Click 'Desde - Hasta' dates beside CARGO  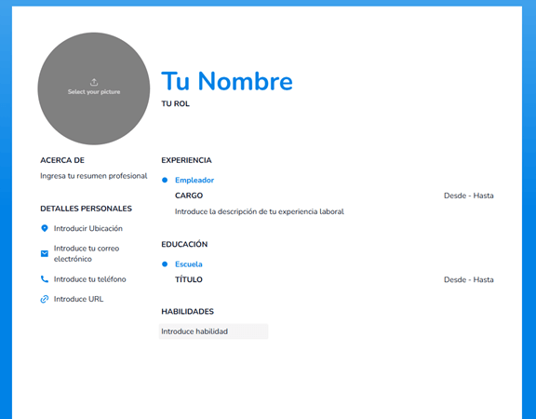(x=469, y=196)
